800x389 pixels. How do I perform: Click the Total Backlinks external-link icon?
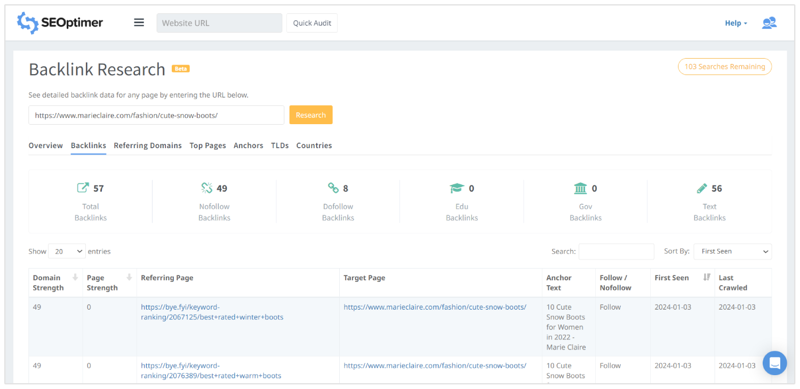click(x=83, y=188)
